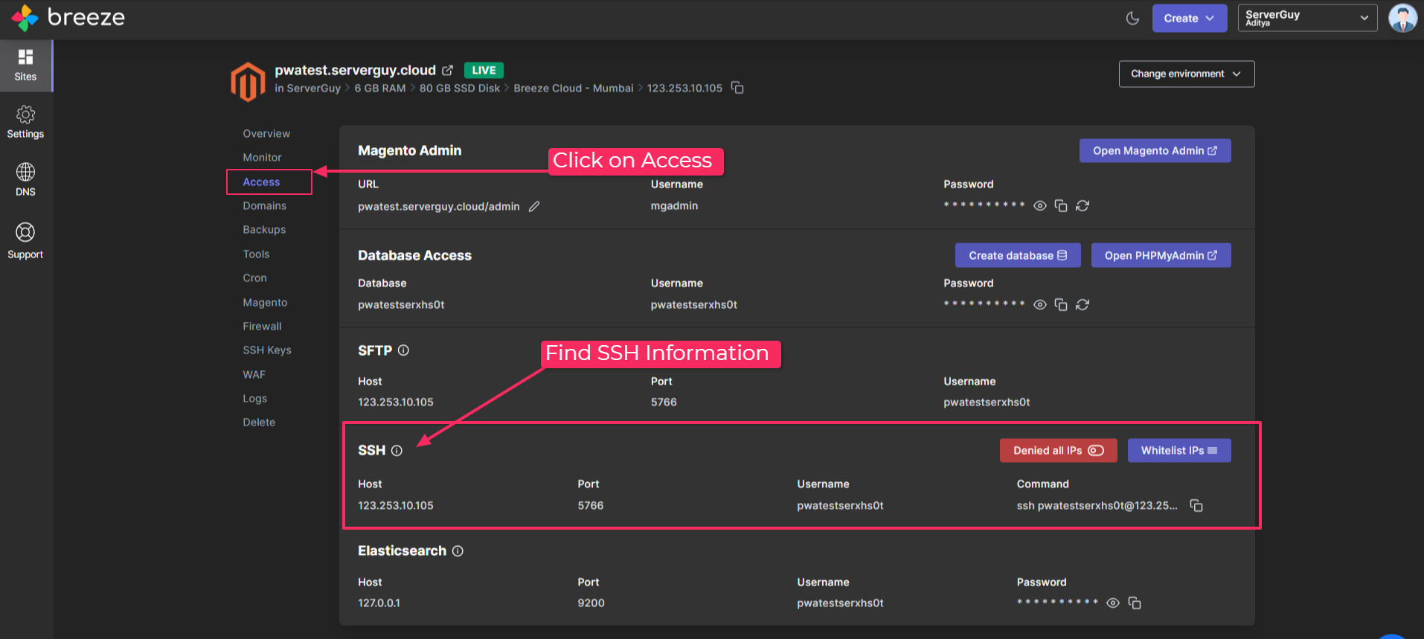
Task: Select the SFTP host 123.253.10.105
Action: coord(396,402)
